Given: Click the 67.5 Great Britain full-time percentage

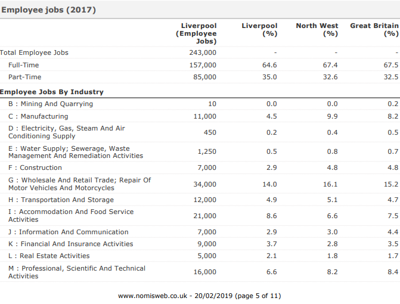Looking at the screenshot, I should (x=391, y=65).
